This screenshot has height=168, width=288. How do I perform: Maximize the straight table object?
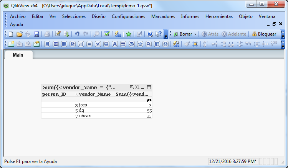coord(149,87)
